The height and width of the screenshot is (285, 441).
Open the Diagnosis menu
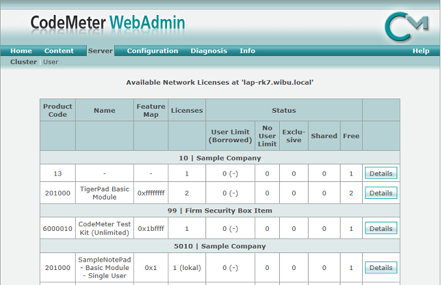pyautogui.click(x=209, y=51)
